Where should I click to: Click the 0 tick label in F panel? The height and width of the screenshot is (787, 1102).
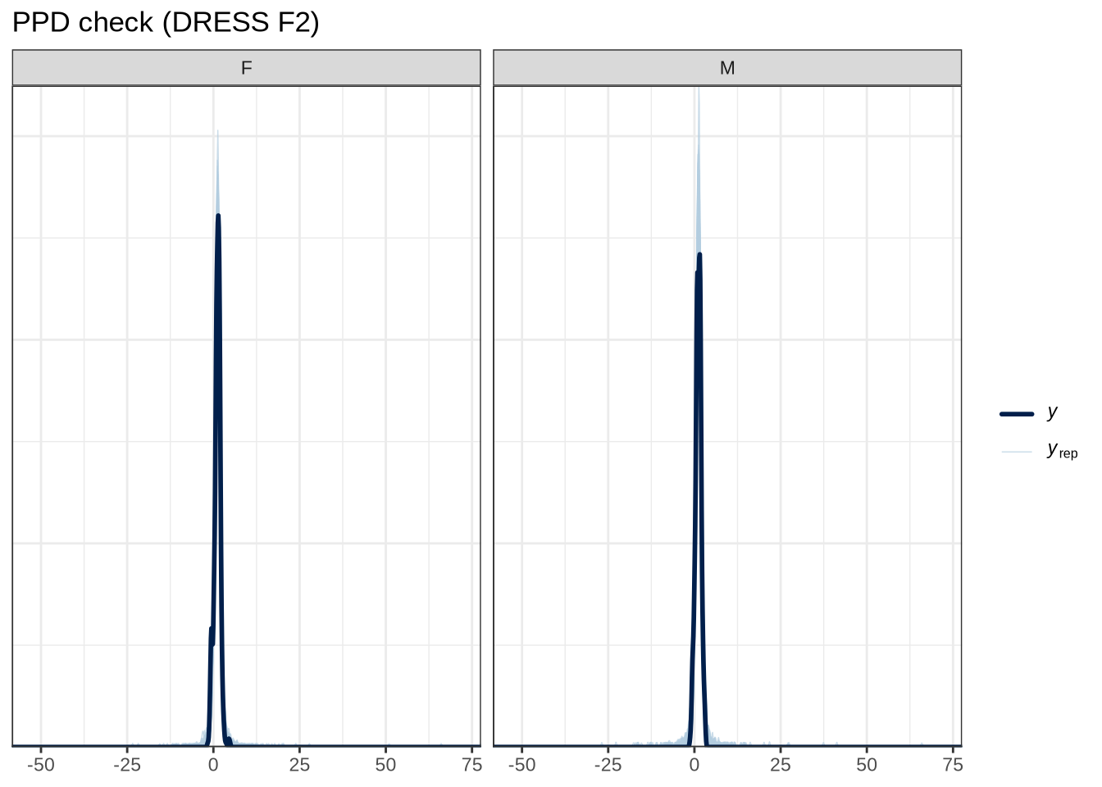(213, 766)
